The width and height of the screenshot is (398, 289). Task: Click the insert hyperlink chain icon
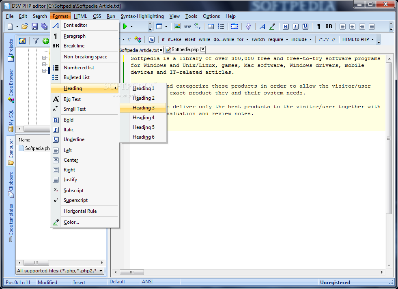[x=187, y=26]
